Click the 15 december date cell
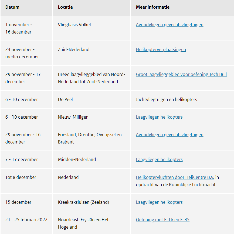This screenshot has width=234, height=234. coord(18,202)
